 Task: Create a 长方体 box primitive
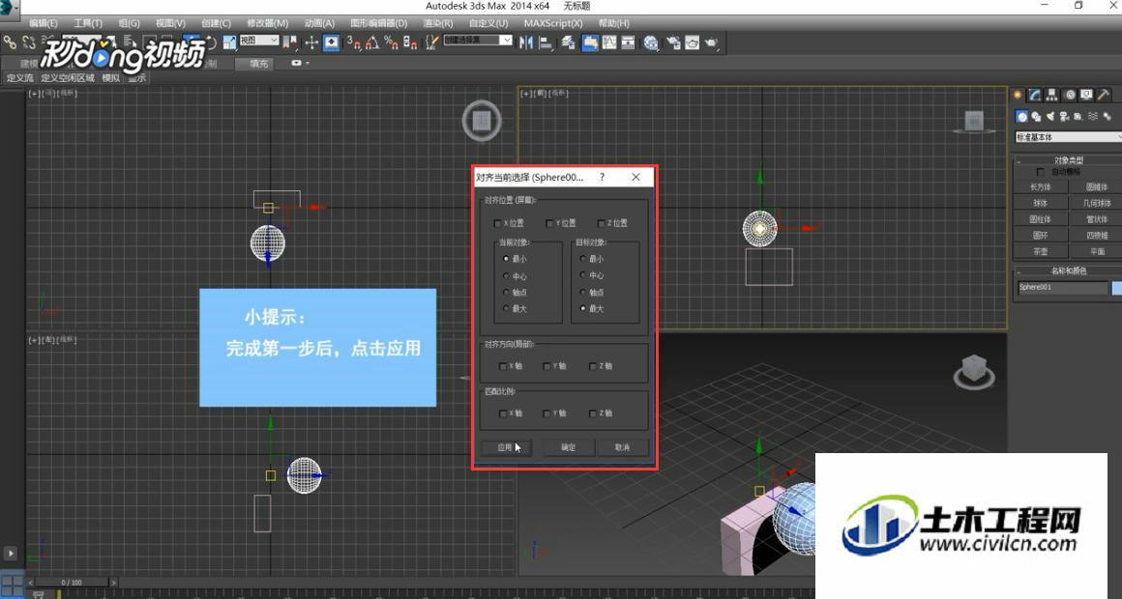click(x=1041, y=187)
